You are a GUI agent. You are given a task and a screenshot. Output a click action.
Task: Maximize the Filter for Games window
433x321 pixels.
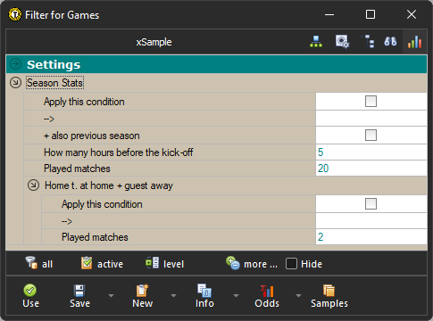point(371,14)
